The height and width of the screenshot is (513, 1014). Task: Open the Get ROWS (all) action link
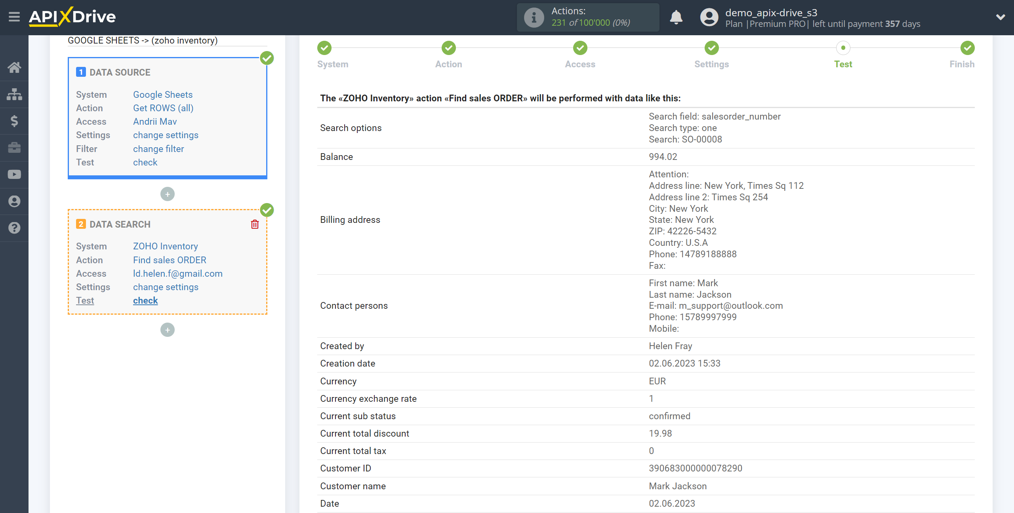[x=163, y=108]
